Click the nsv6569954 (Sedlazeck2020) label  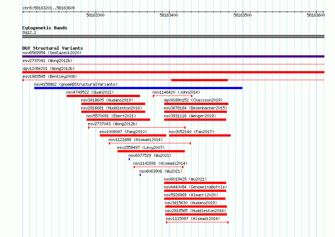click(x=52, y=53)
